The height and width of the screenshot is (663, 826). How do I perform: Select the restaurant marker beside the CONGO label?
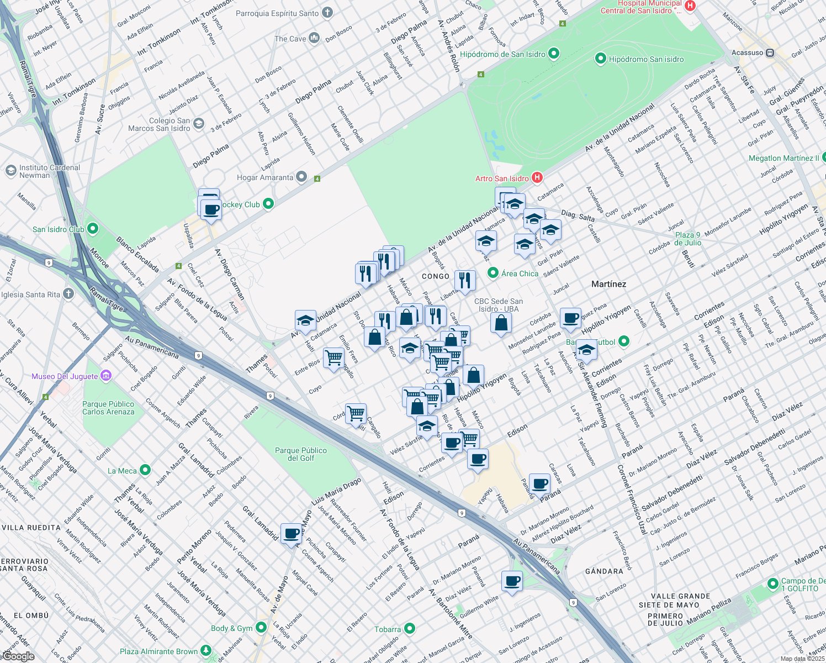465,281
